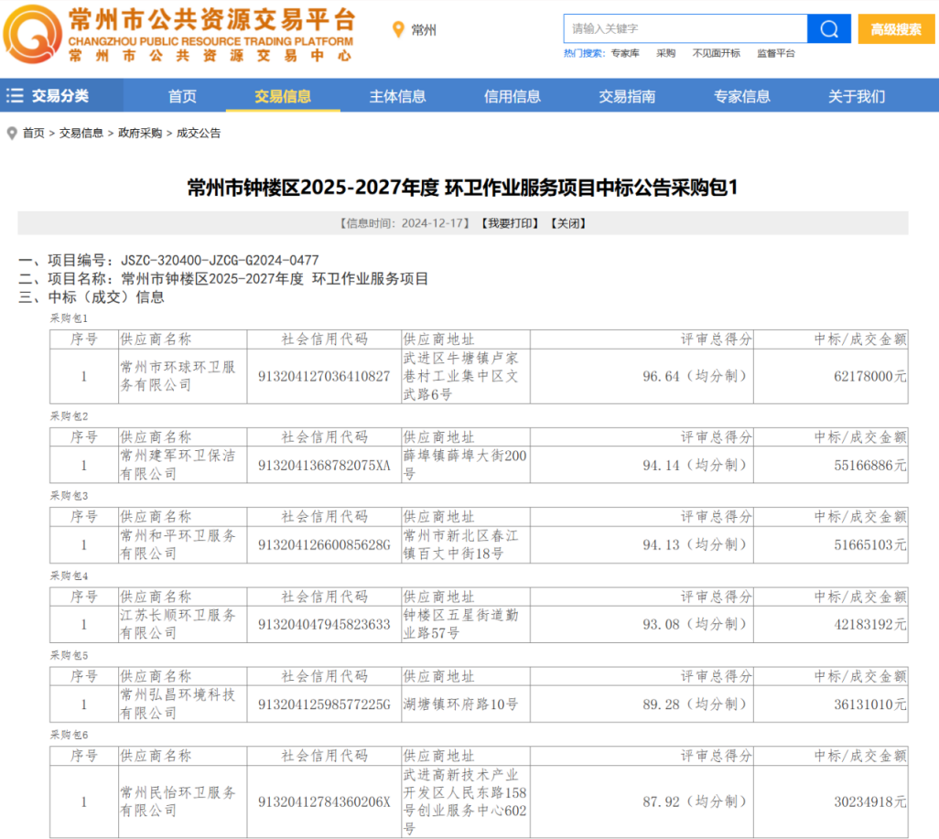Open the 信用信息 navigation tab
939x839 pixels.
click(x=512, y=96)
